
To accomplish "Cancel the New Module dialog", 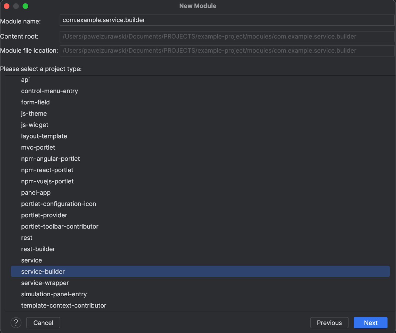I will (43, 322).
